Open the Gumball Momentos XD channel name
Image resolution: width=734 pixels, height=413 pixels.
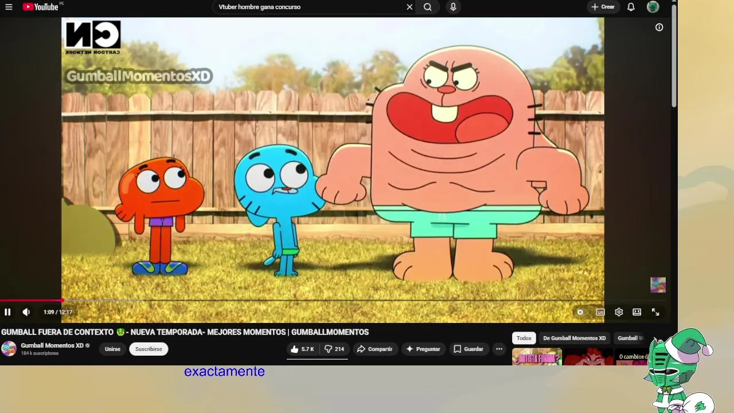52,345
